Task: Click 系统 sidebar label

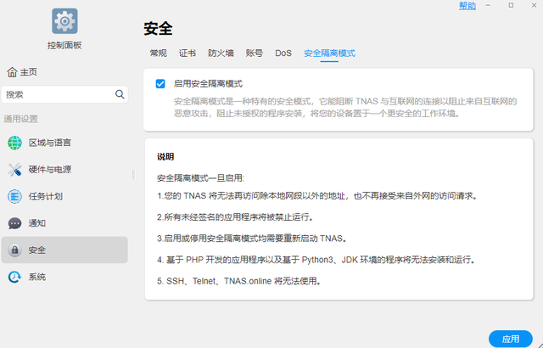Action: [37, 277]
